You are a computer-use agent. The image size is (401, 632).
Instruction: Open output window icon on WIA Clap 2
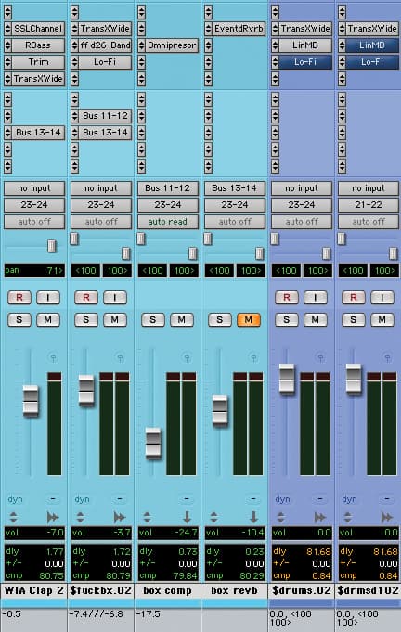(x=53, y=357)
